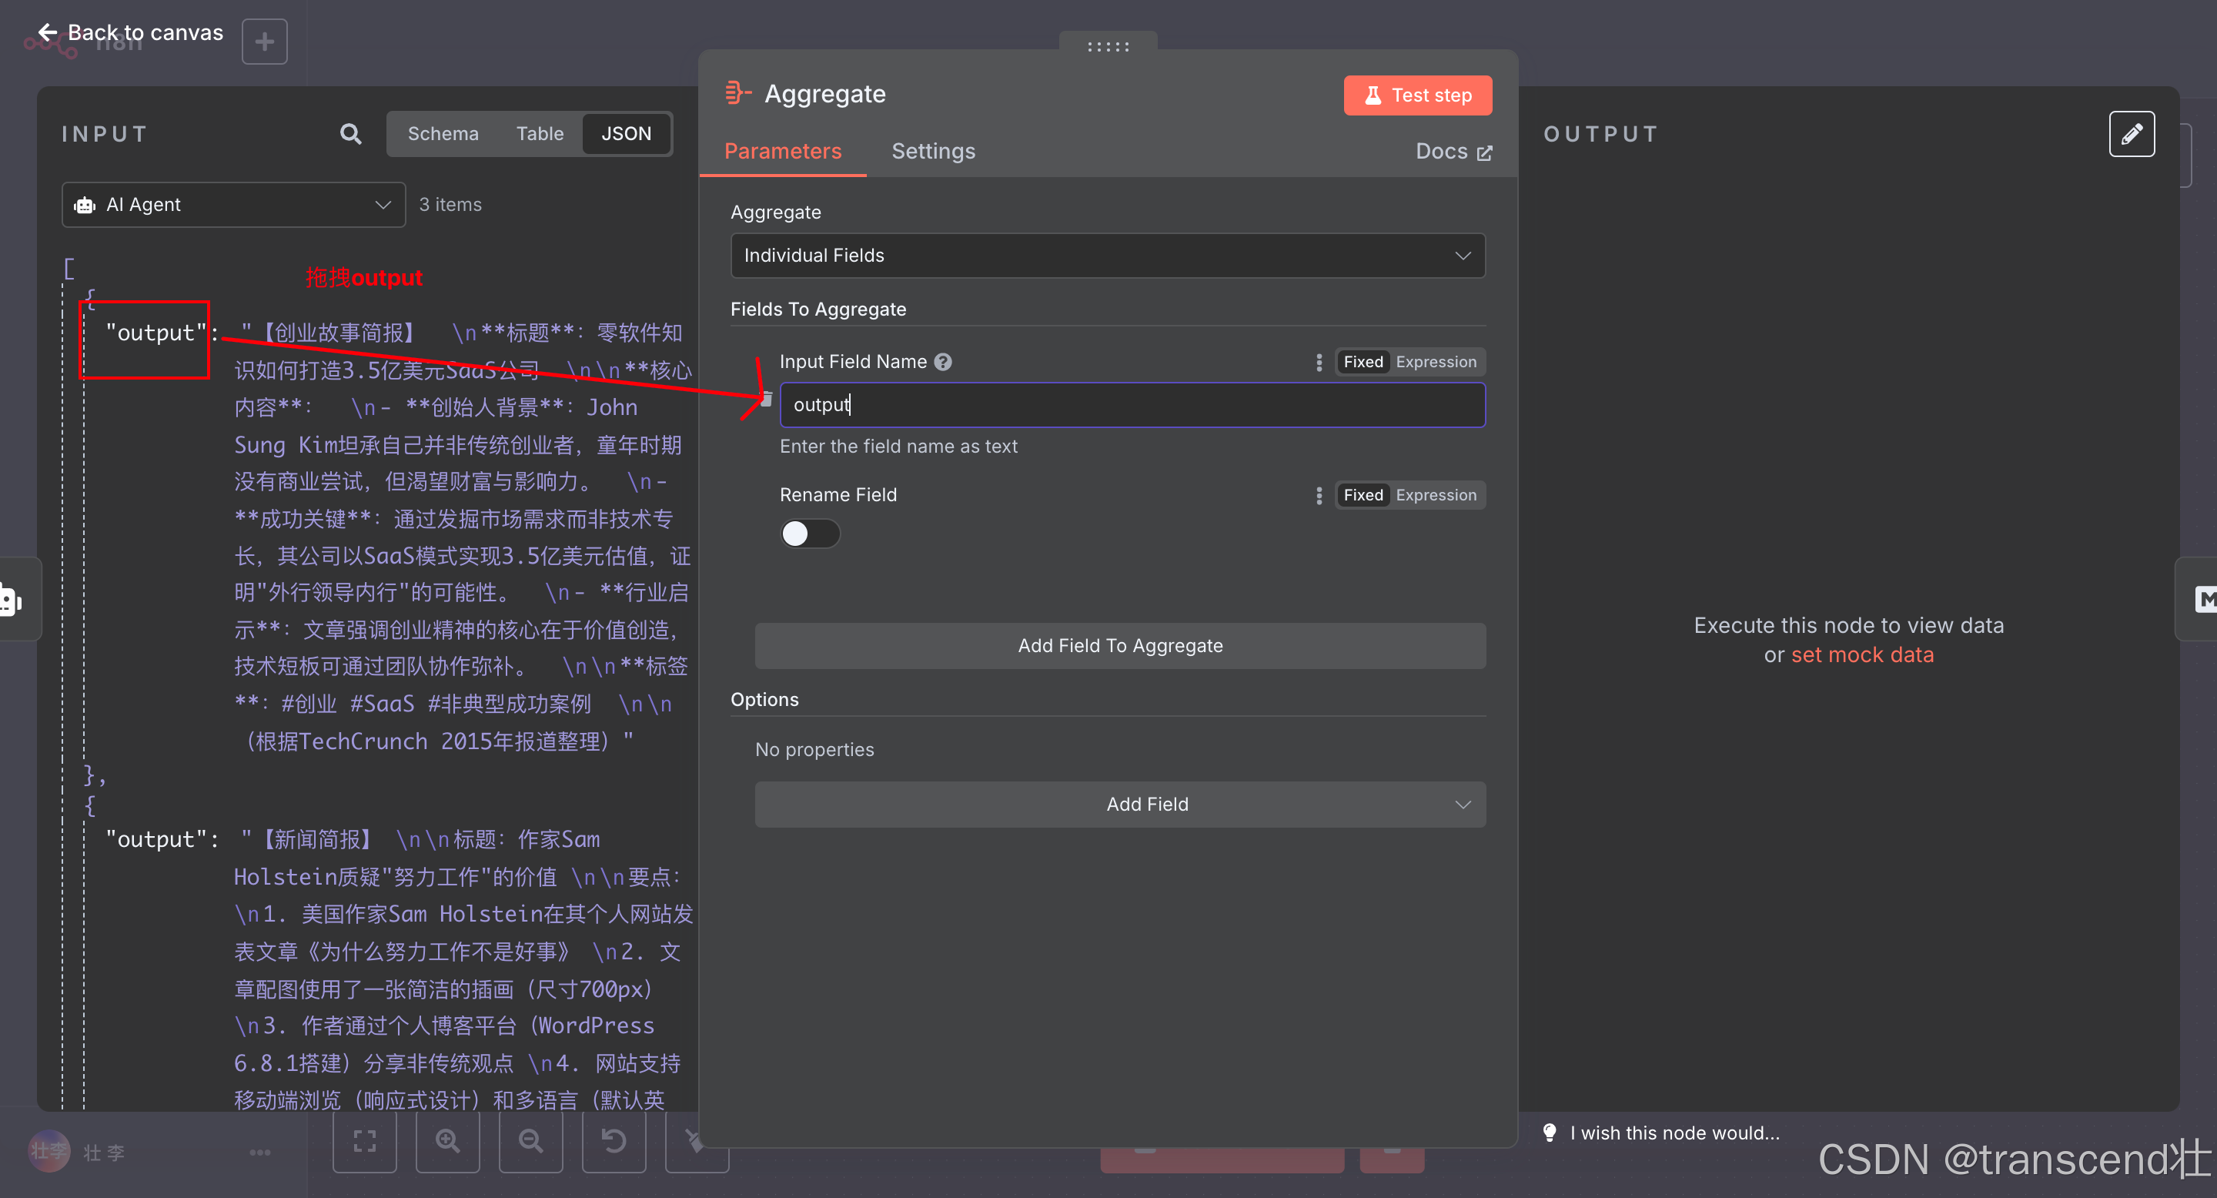Click I wish this node would... link
The image size is (2217, 1198).
[x=1674, y=1133]
